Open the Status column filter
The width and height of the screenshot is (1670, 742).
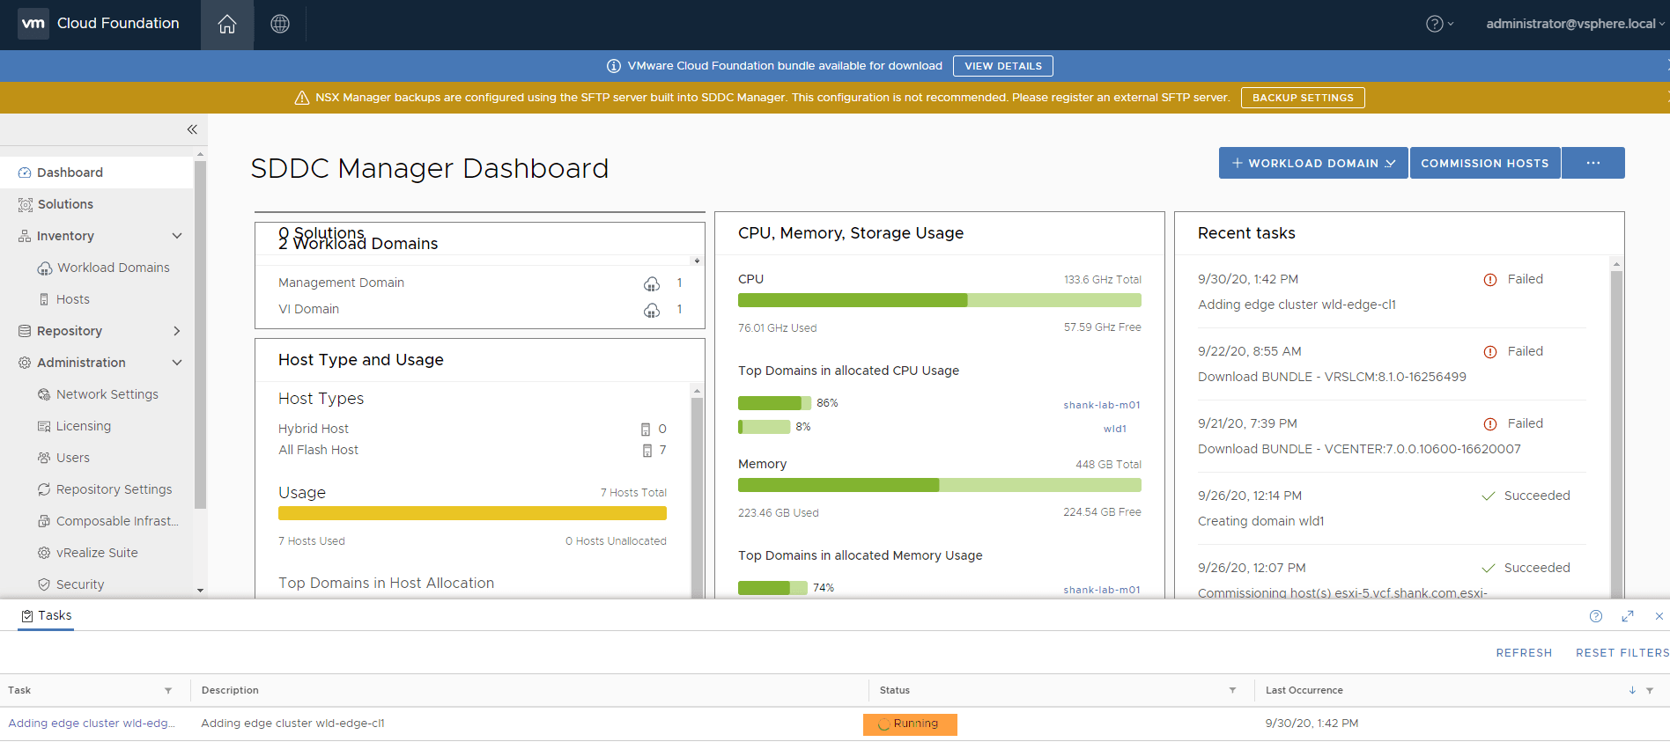[x=1232, y=691]
